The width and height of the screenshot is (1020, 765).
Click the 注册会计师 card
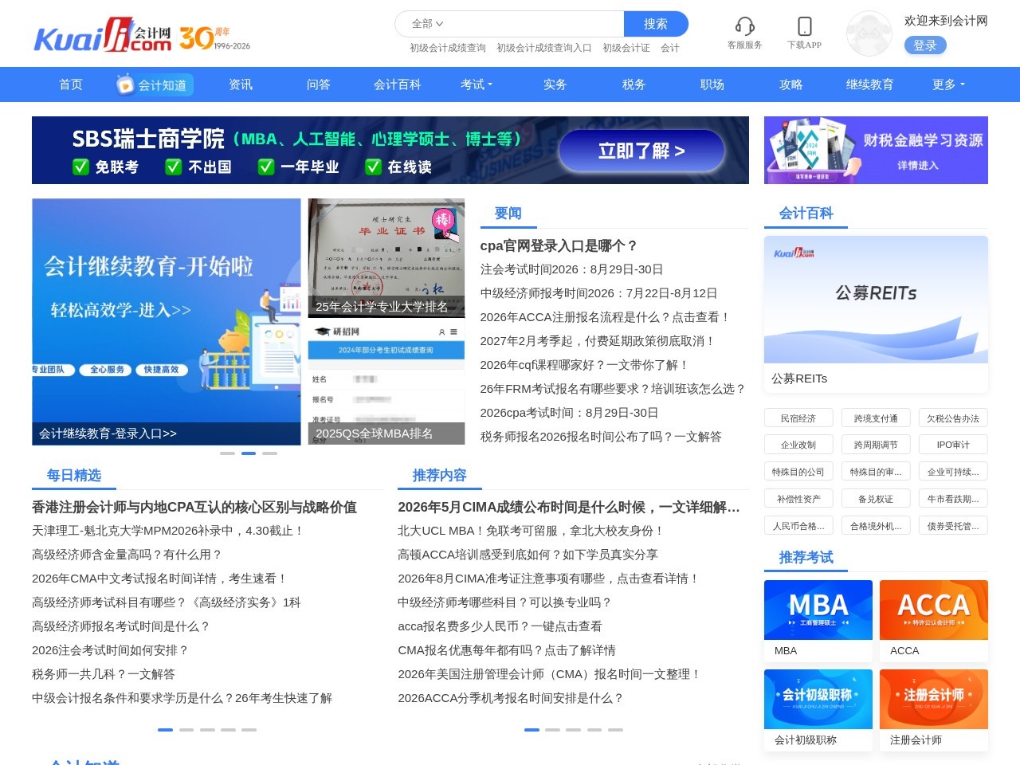click(933, 699)
